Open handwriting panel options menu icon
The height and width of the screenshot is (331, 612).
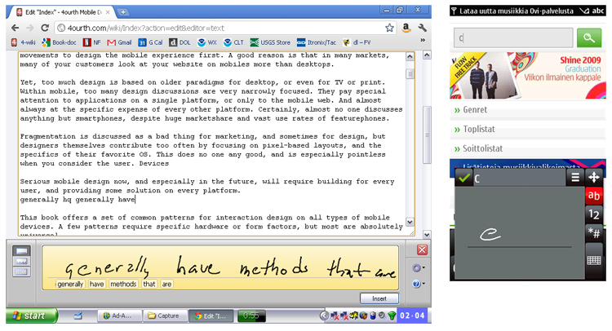(575, 178)
